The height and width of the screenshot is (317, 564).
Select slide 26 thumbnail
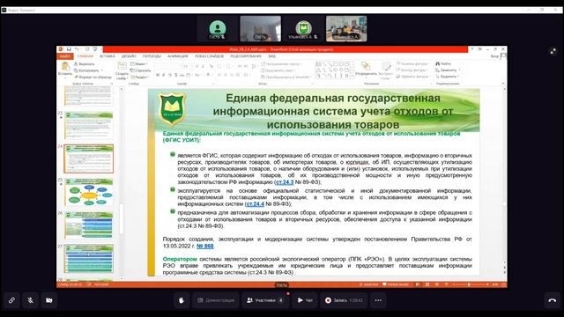click(88, 225)
